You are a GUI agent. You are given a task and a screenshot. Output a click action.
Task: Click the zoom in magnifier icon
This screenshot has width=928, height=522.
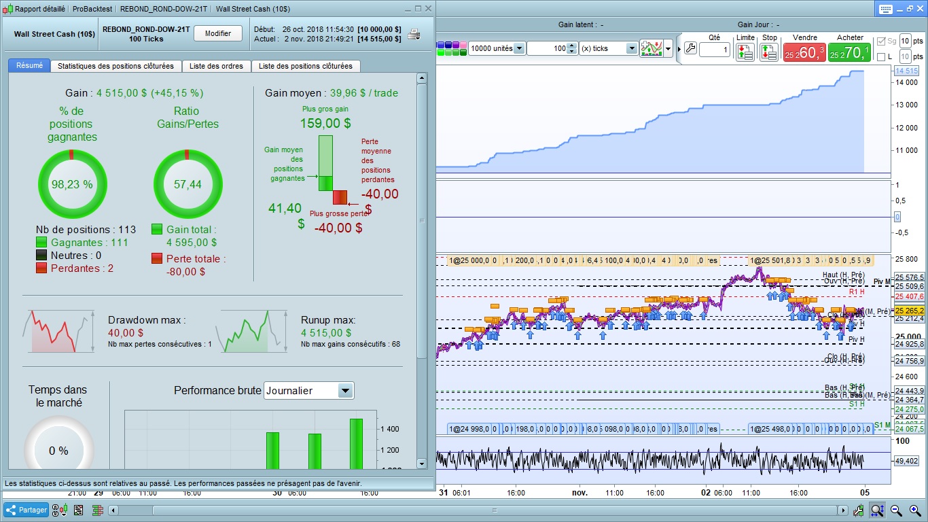[x=915, y=510]
